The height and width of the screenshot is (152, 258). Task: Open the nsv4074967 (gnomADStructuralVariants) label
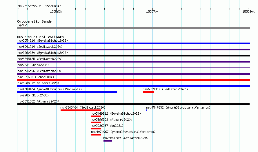click(123, 132)
